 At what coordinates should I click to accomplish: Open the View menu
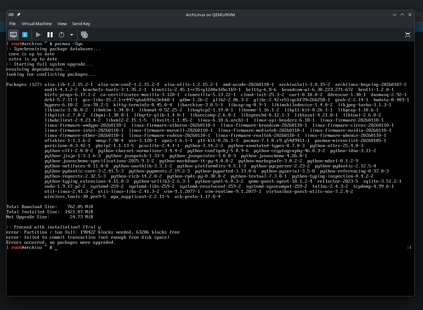pyautogui.click(x=62, y=24)
